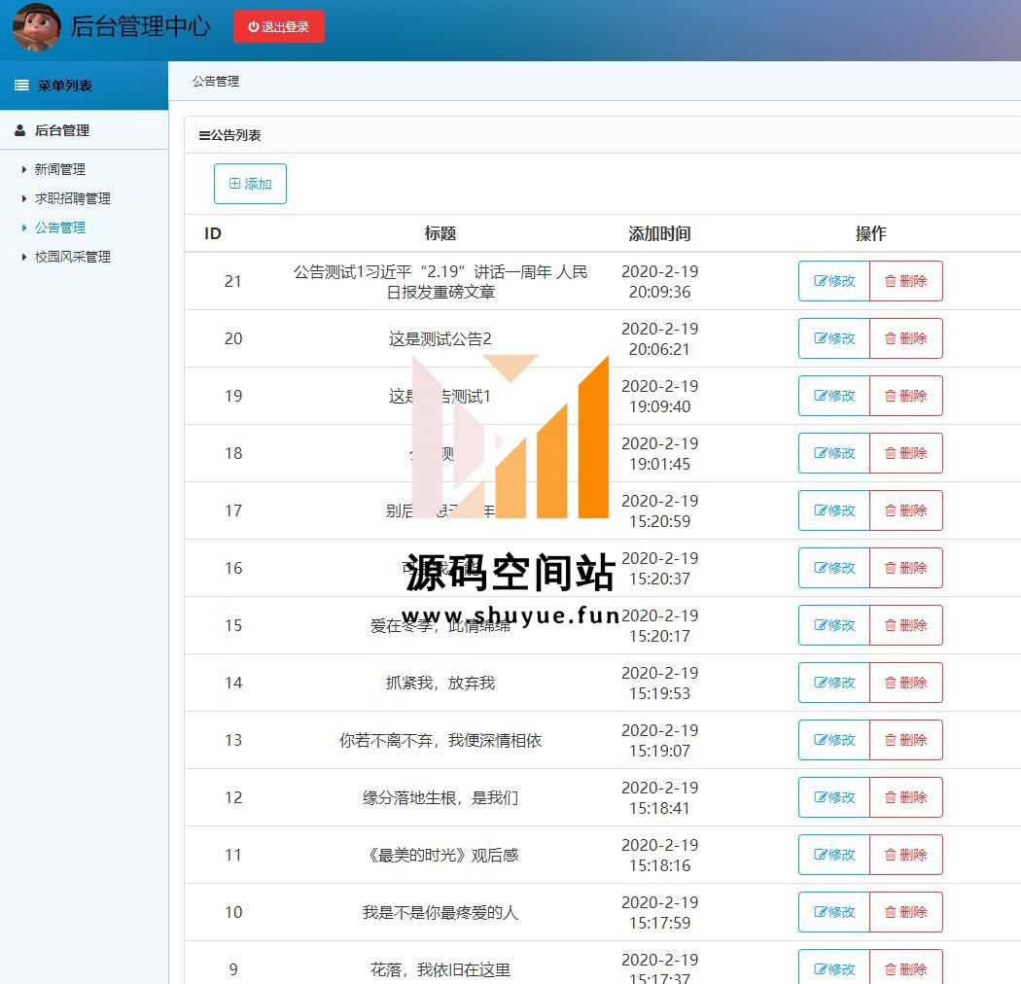Open 校园风采管理 in the sidebar
This screenshot has height=984, width=1021.
click(72, 258)
